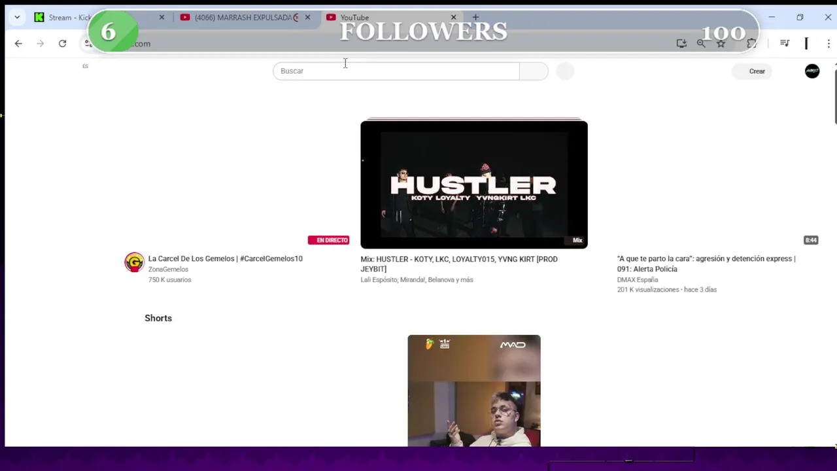This screenshot has height=471, width=837.
Task: Open Chrome's three-dot menu
Action: pos(828,43)
